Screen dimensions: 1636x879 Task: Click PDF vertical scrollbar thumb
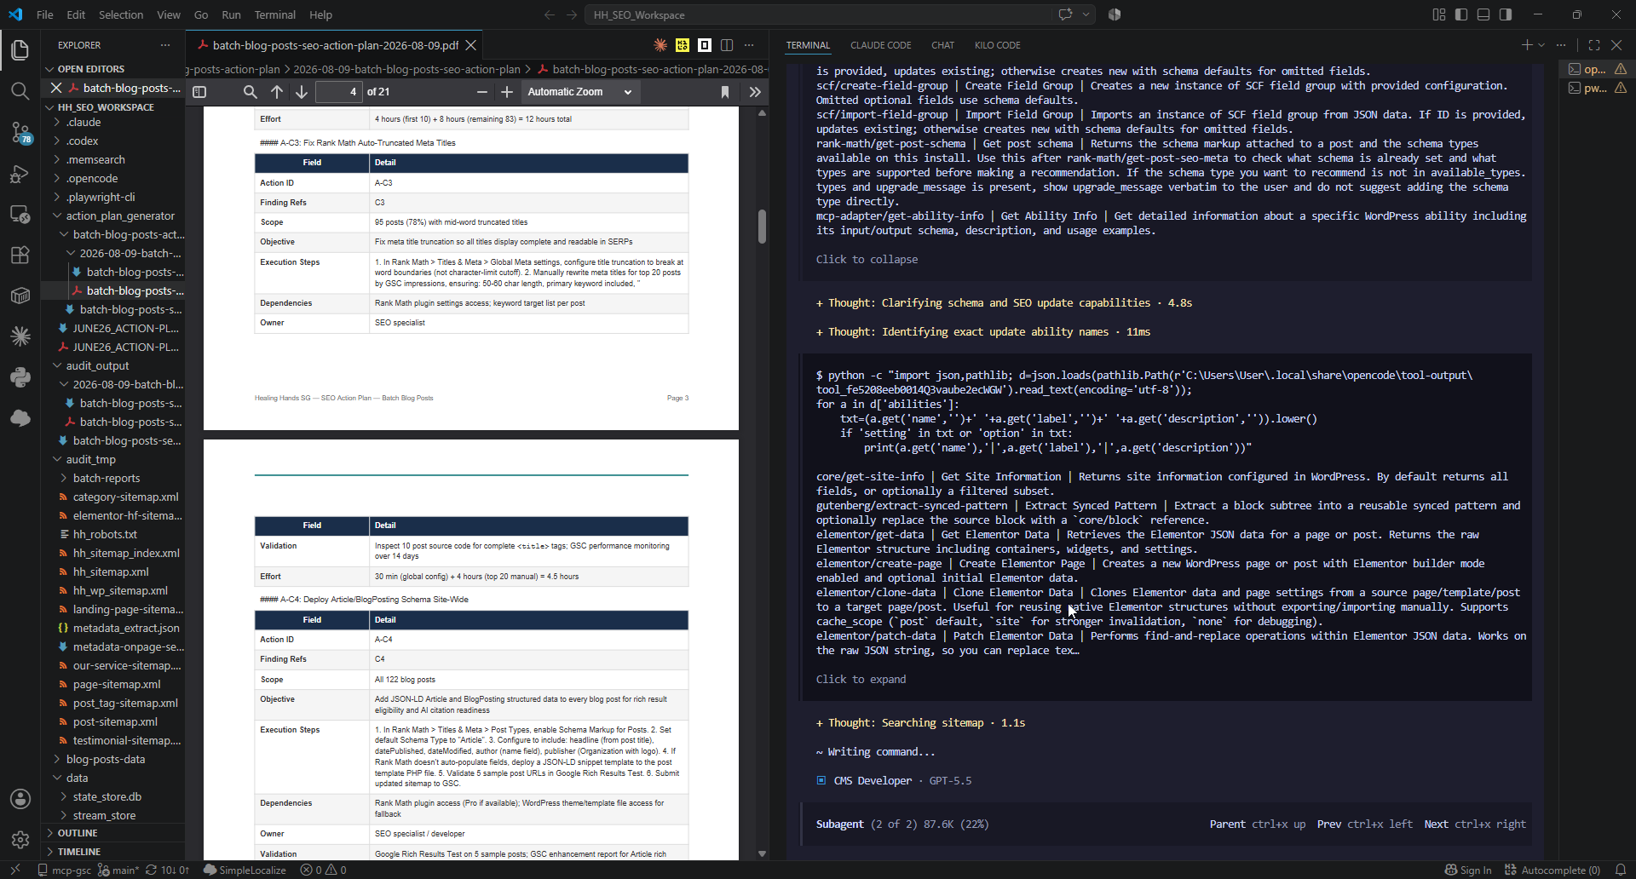point(762,226)
